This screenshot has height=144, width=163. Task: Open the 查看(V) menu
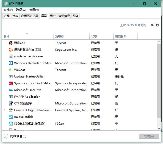[x=34, y=10]
